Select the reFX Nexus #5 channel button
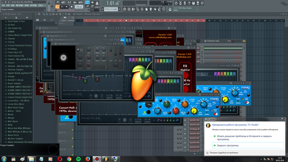 [x=195, y=129]
